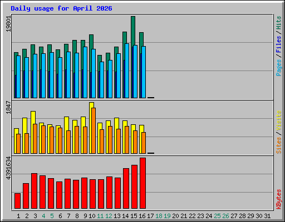Click day 1 on the x-axis

coord(18,216)
